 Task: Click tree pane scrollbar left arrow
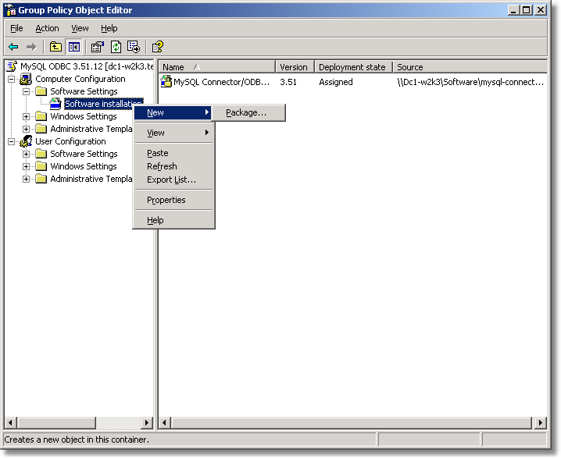11,422
